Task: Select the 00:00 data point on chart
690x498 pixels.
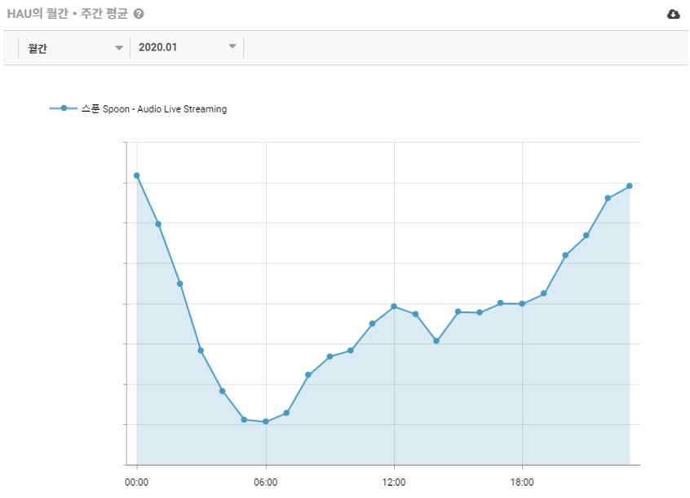Action: pyautogui.click(x=137, y=175)
